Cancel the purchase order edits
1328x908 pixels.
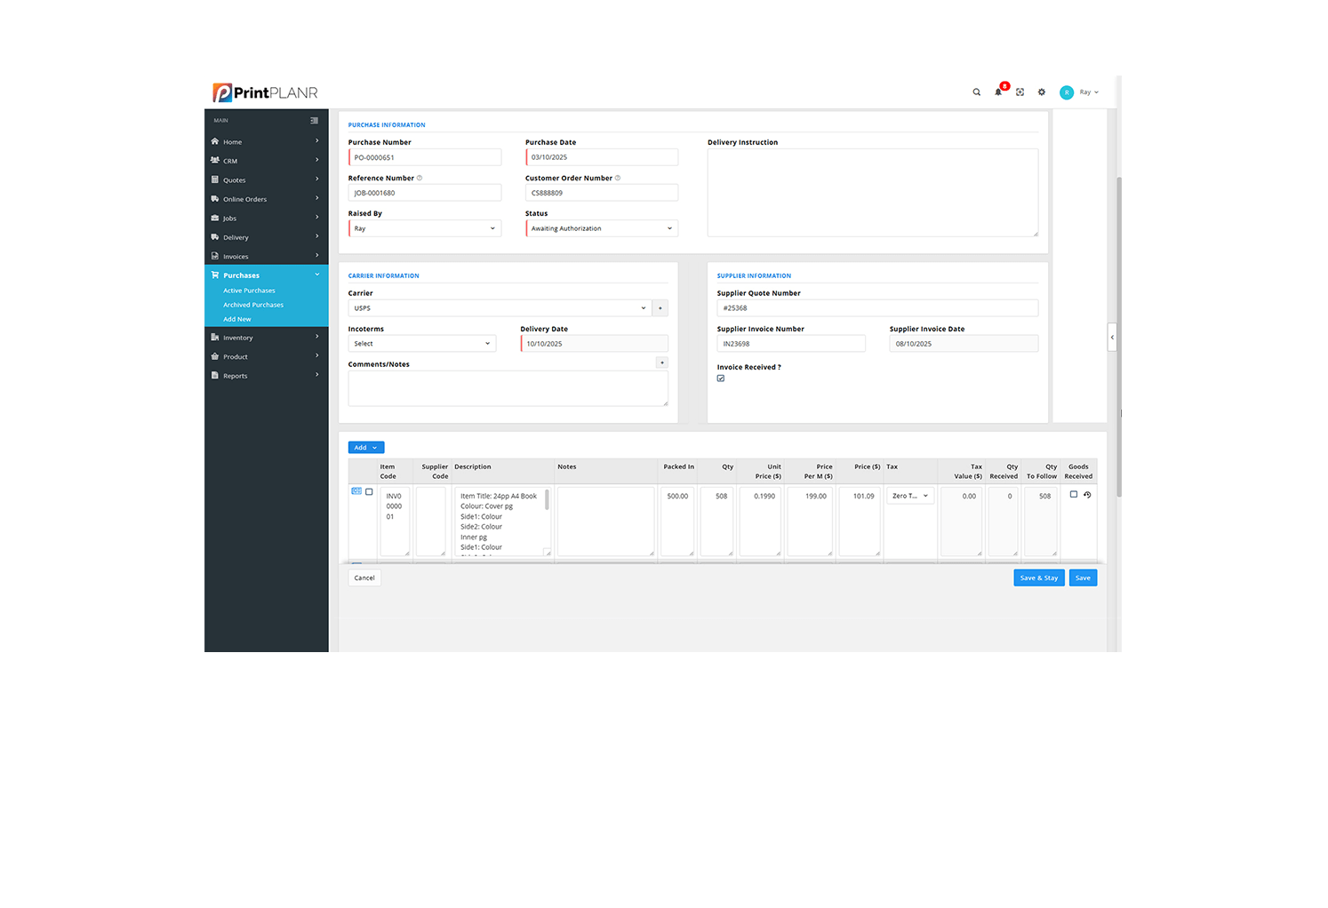[364, 577]
